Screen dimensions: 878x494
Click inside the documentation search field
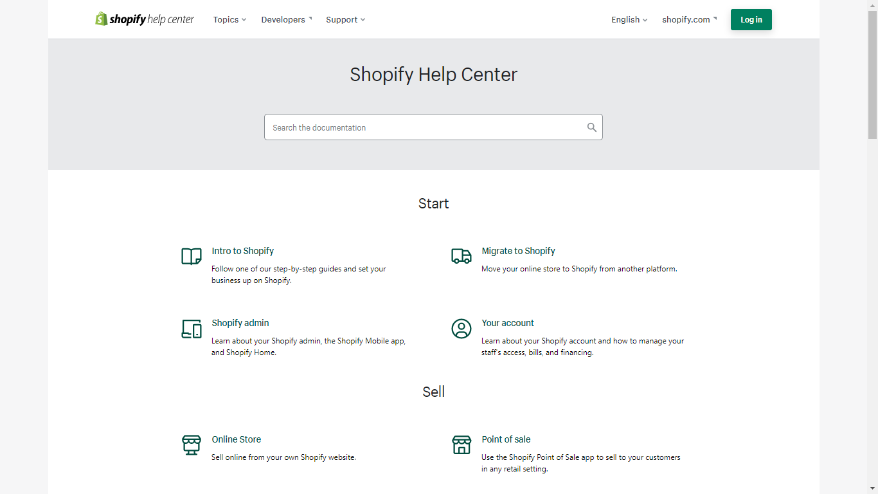coord(424,127)
